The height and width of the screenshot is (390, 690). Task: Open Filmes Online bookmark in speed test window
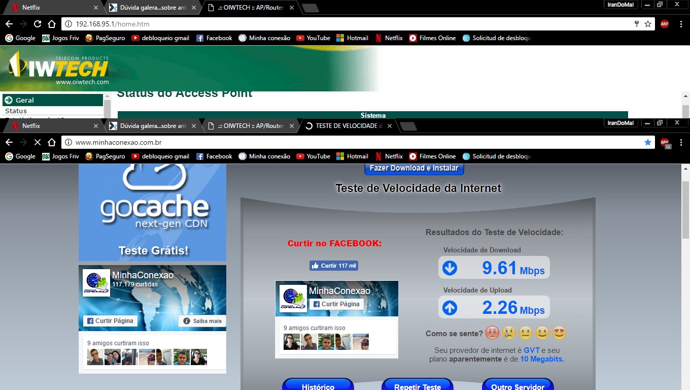coord(433,156)
